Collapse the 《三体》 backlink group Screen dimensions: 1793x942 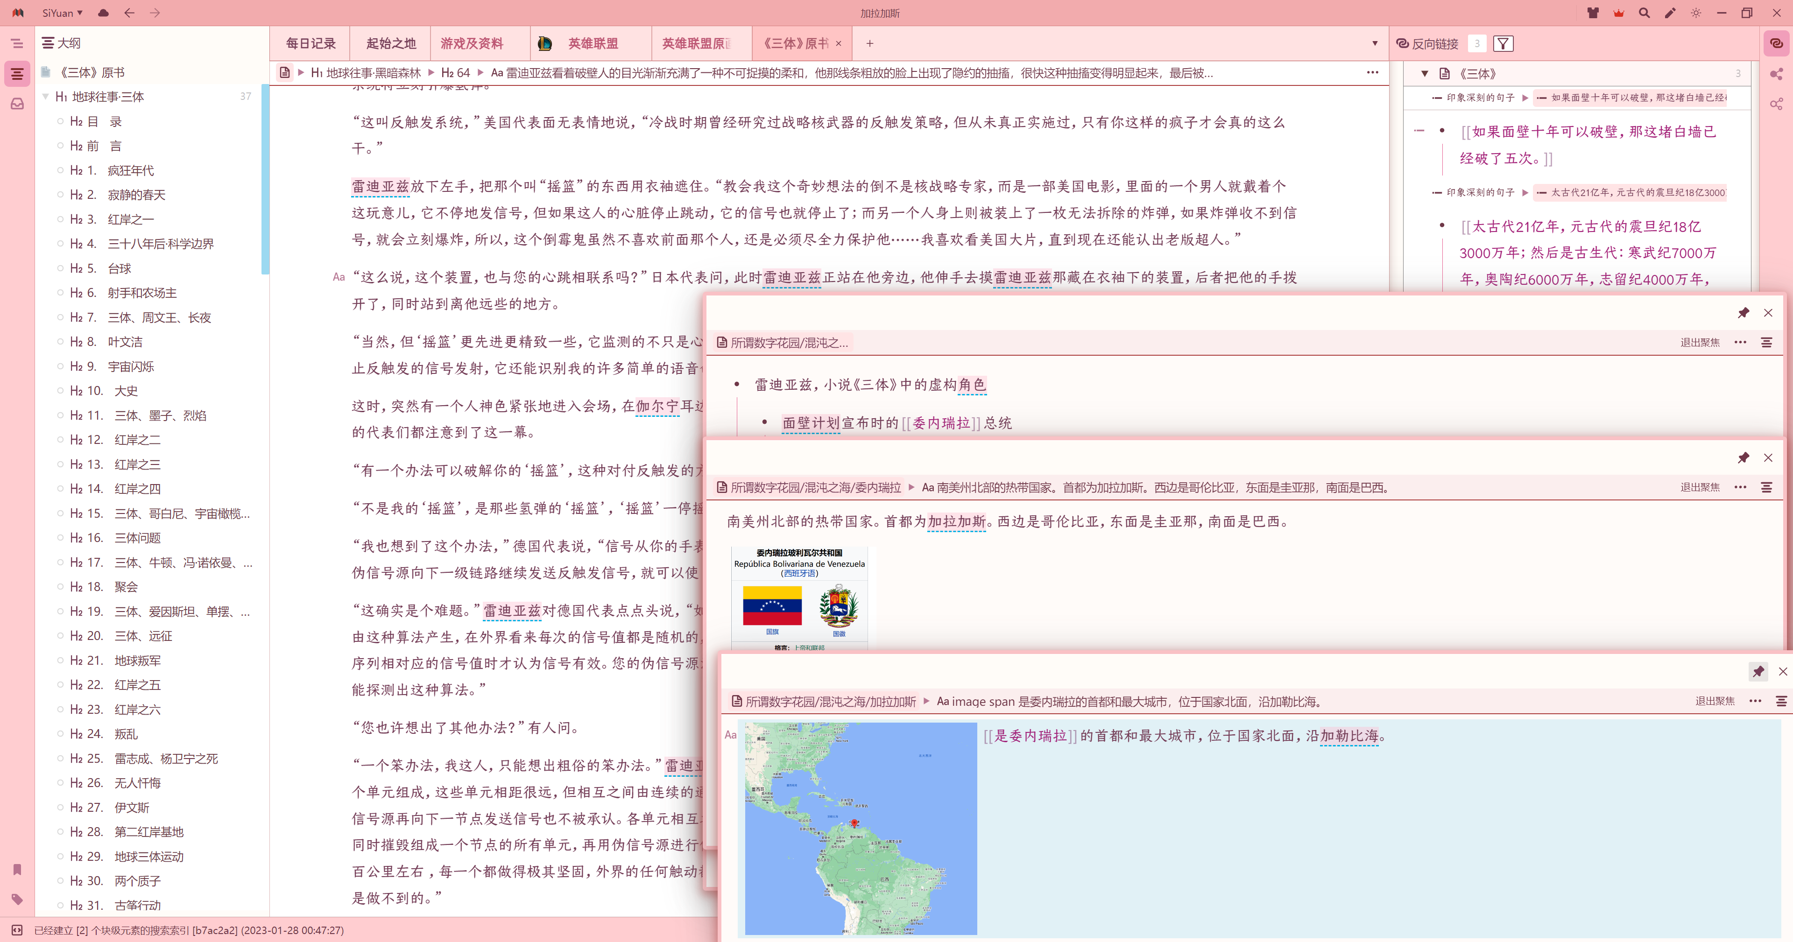1424,73
